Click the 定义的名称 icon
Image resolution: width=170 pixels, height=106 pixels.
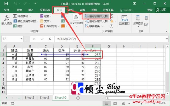(76, 17)
